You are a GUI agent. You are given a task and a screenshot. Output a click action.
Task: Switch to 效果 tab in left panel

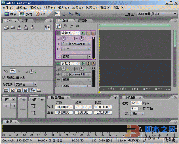[25, 21]
